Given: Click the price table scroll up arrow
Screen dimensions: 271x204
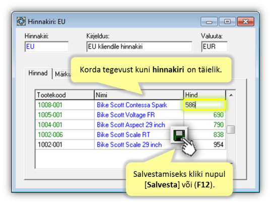Looking at the screenshot, I should [231, 95].
